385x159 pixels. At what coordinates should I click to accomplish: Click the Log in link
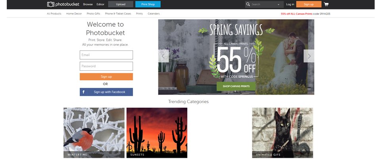pos(290,4)
